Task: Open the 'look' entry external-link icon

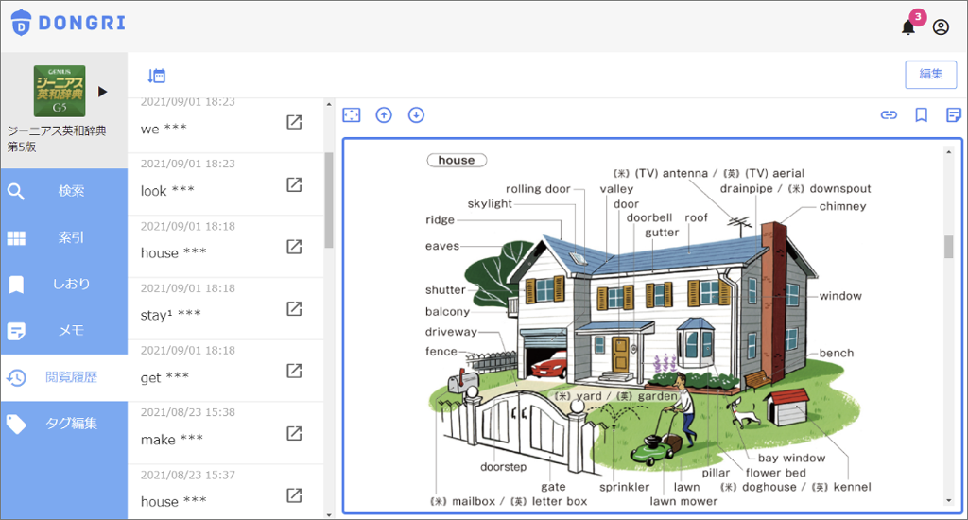Action: click(295, 184)
